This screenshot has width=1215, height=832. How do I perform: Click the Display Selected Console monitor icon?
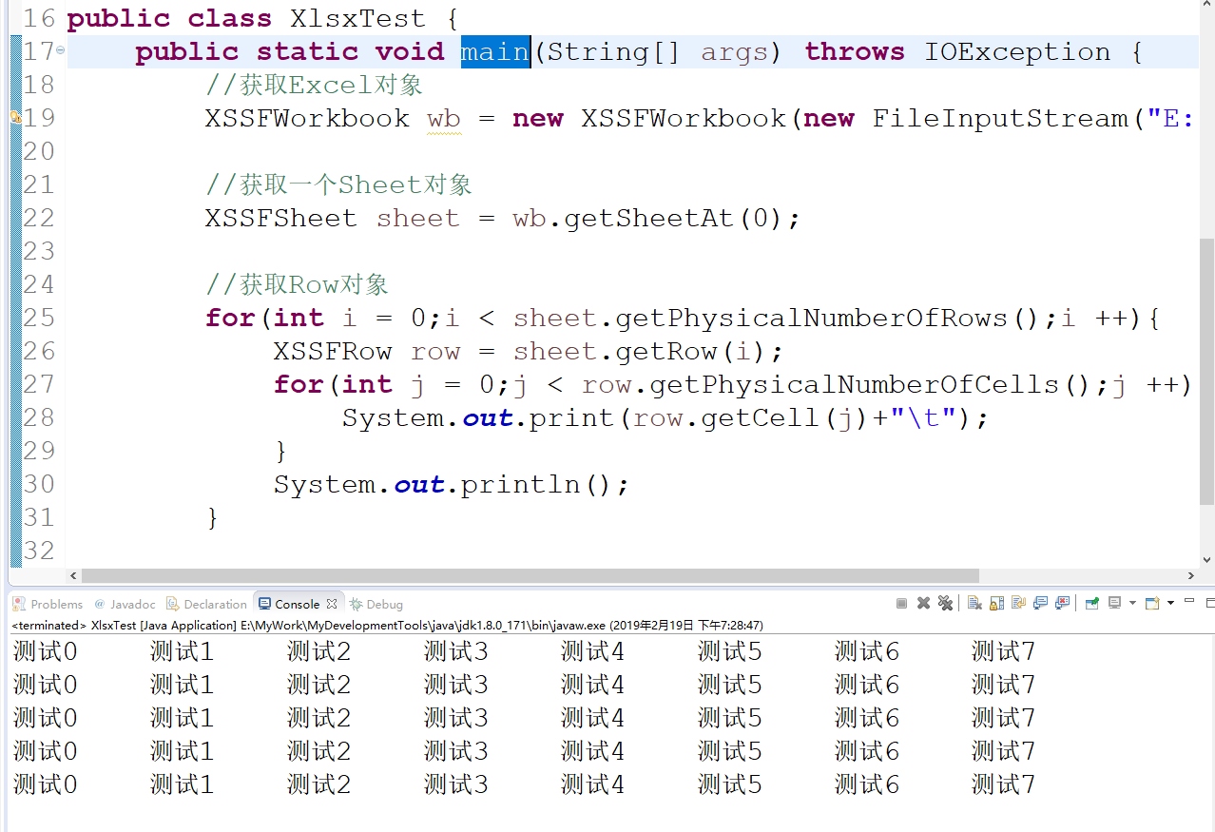tap(1114, 603)
